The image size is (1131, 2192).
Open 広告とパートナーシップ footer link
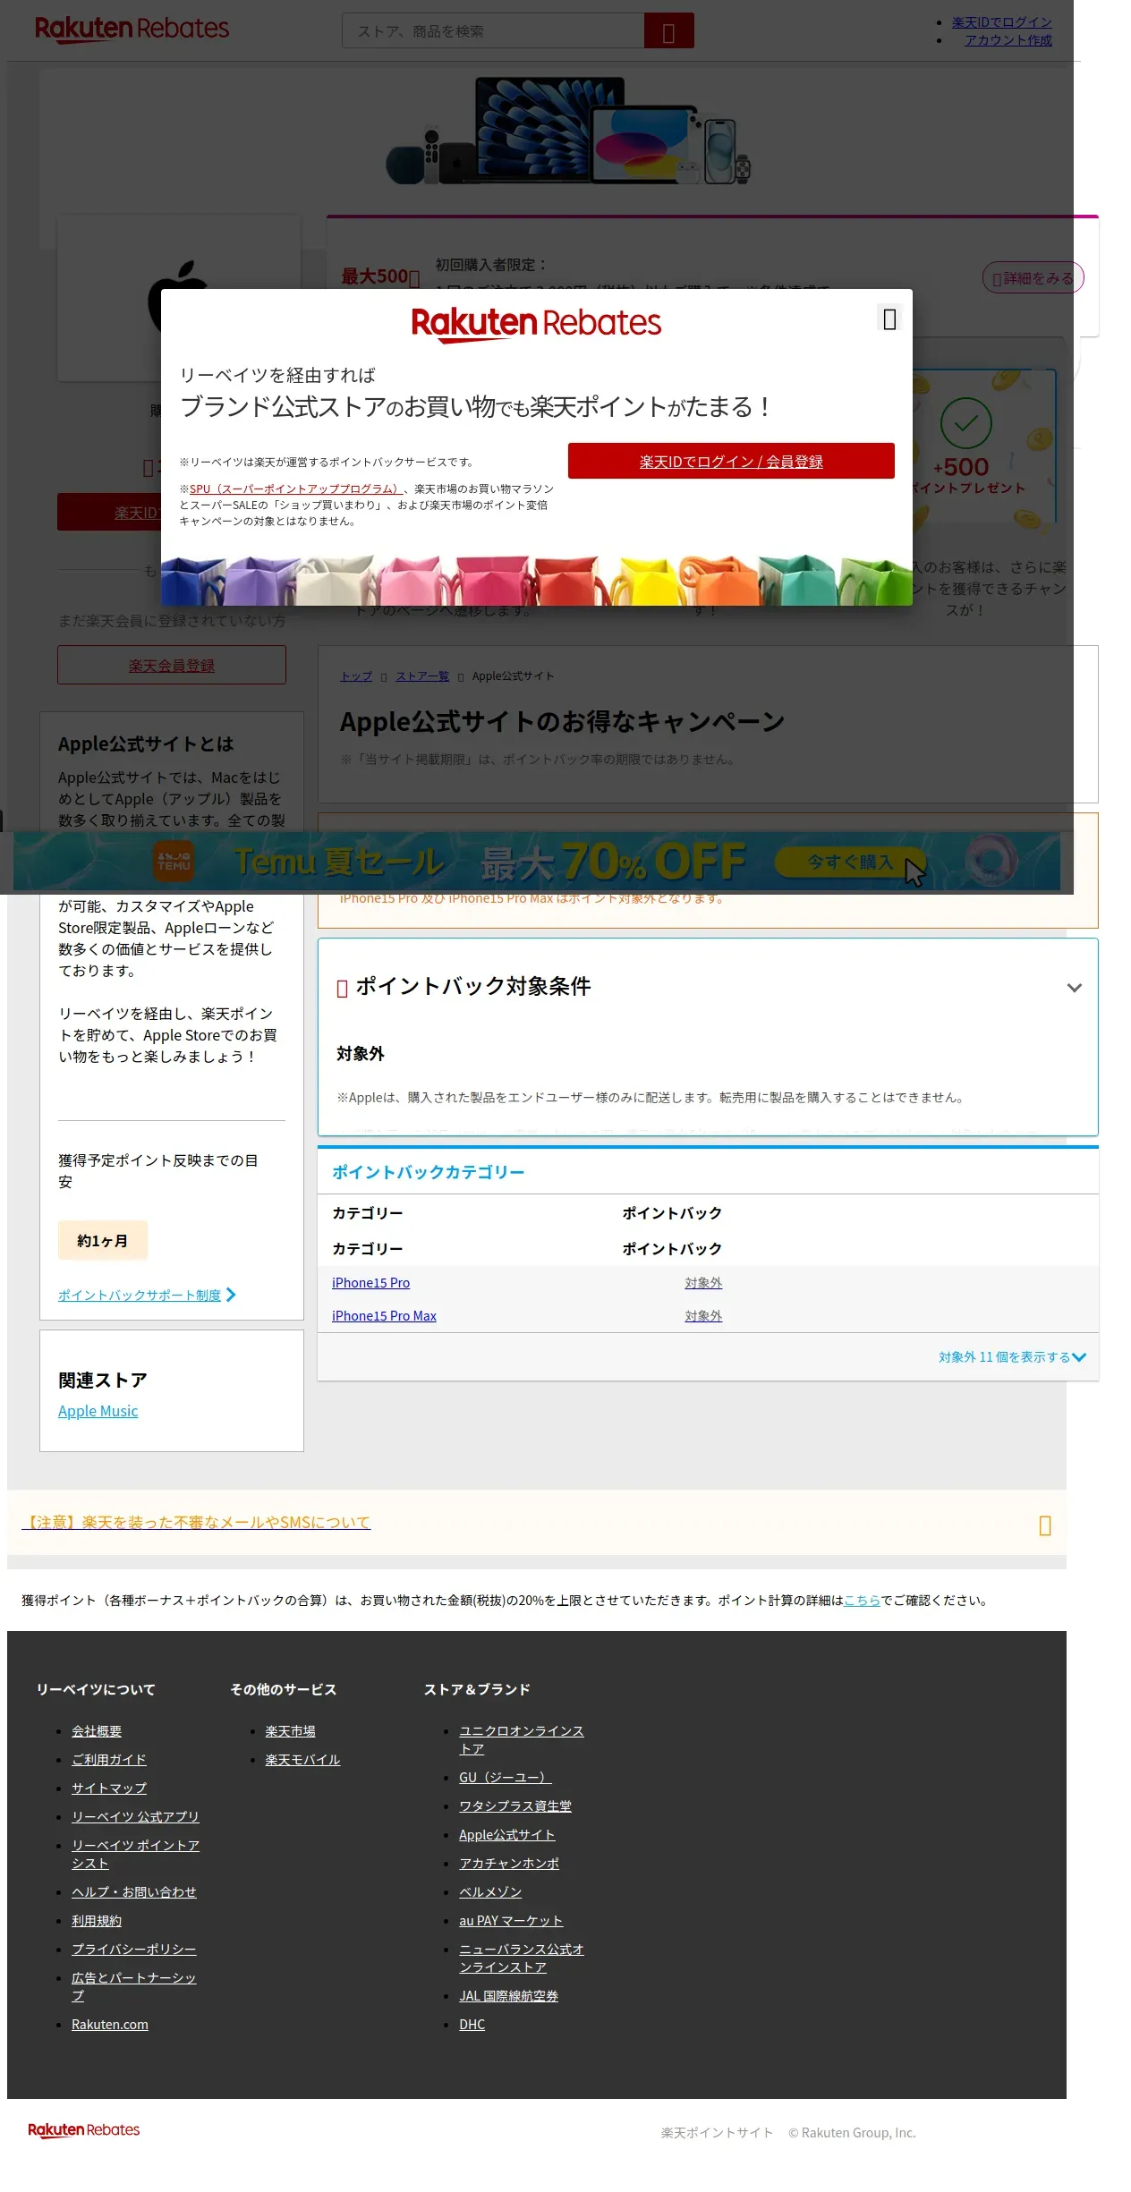133,1987
